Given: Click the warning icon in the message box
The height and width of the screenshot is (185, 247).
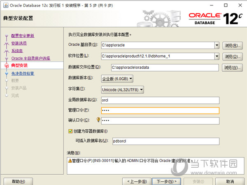Looking at the screenshot, I should (70, 161).
